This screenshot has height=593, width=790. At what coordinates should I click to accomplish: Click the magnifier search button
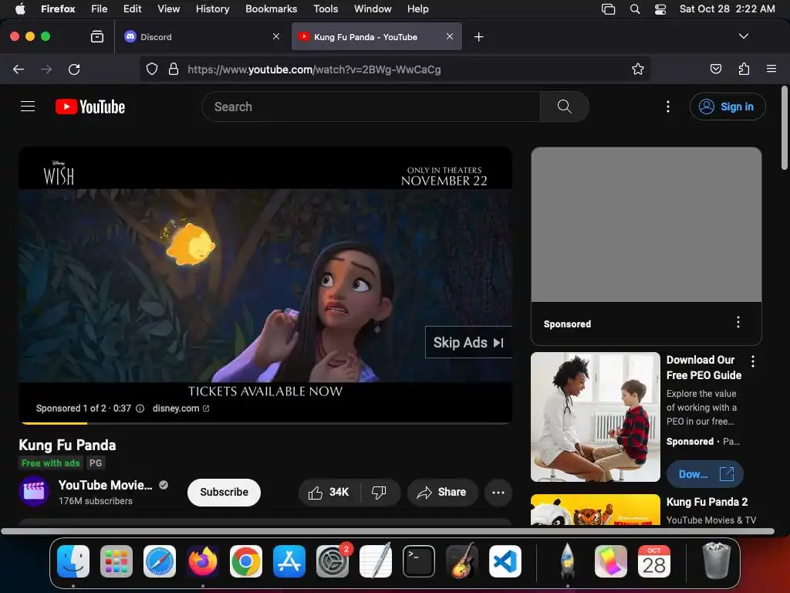(564, 107)
